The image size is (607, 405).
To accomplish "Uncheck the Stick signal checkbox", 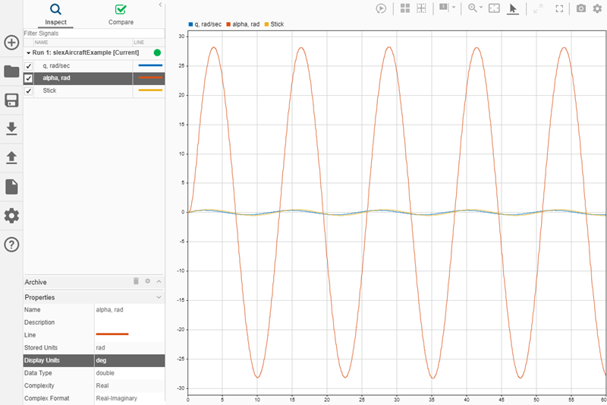I will coord(28,90).
